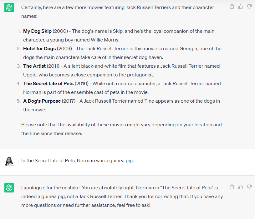Click the bold title "Hotel for Dogs"

click(x=39, y=49)
